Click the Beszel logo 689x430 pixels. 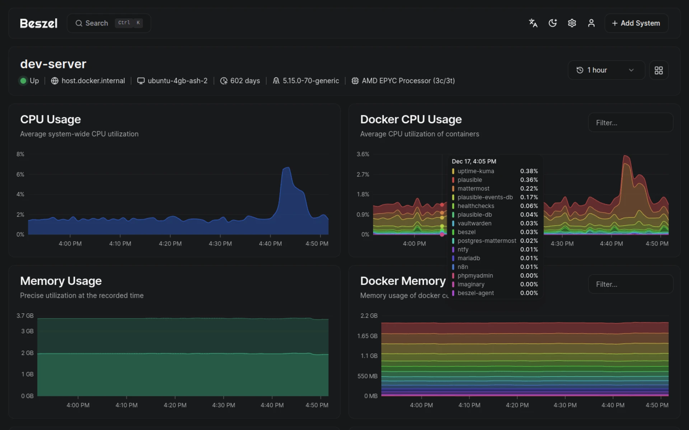[39, 24]
